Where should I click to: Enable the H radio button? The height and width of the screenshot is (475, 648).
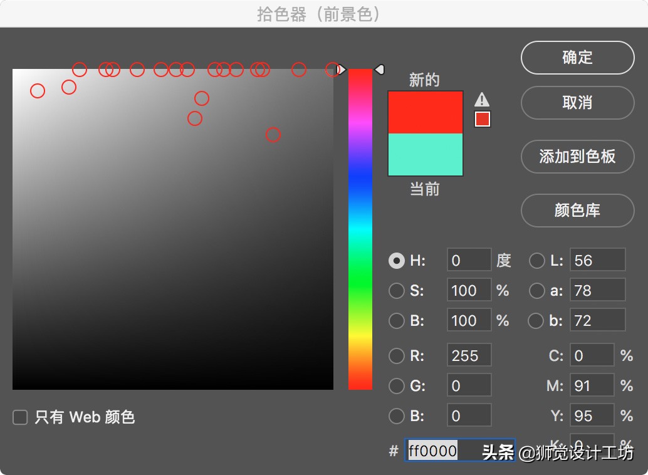[x=397, y=260]
